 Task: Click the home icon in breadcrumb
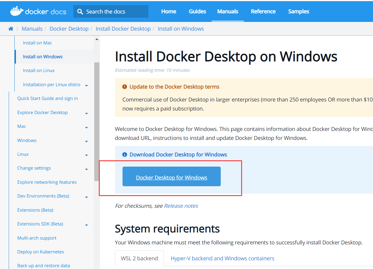point(11,29)
